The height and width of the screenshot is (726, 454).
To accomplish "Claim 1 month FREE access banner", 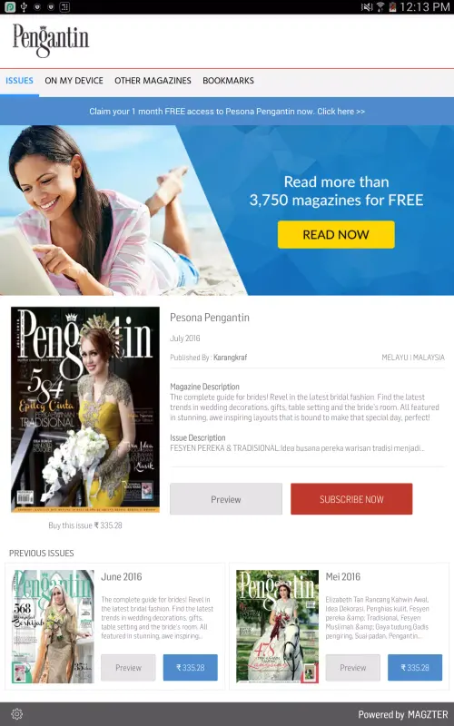I will point(227,111).
